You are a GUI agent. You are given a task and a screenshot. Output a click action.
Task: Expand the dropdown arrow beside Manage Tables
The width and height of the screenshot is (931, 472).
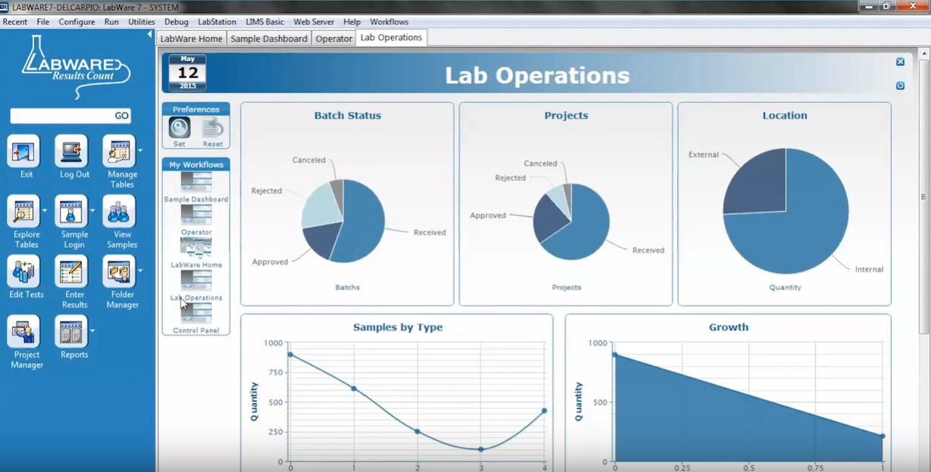tap(140, 150)
